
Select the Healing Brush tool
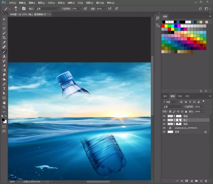(x=4, y=47)
